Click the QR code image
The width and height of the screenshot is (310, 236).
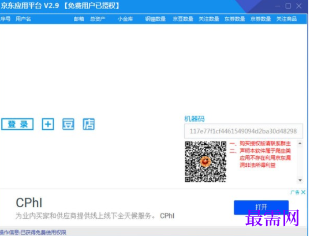(x=206, y=162)
